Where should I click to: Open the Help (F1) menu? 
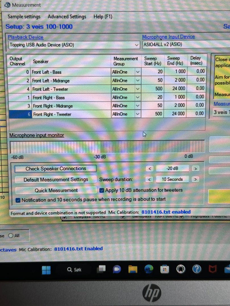[103, 17]
